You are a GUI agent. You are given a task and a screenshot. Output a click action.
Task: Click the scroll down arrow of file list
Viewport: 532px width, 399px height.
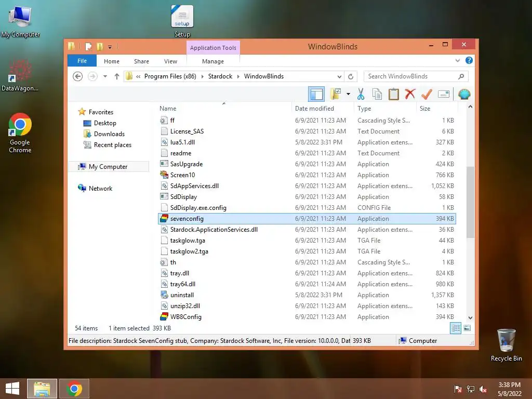[470, 318]
